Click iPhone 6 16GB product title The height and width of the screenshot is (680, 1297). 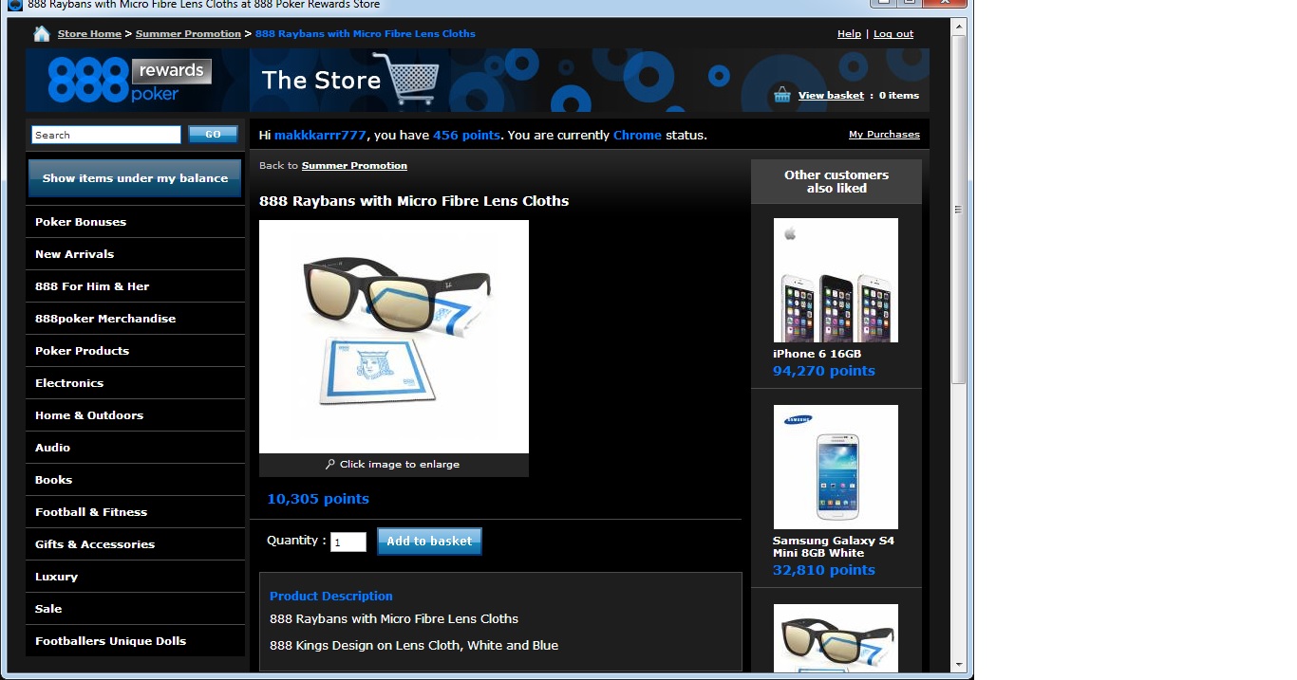[x=818, y=354]
